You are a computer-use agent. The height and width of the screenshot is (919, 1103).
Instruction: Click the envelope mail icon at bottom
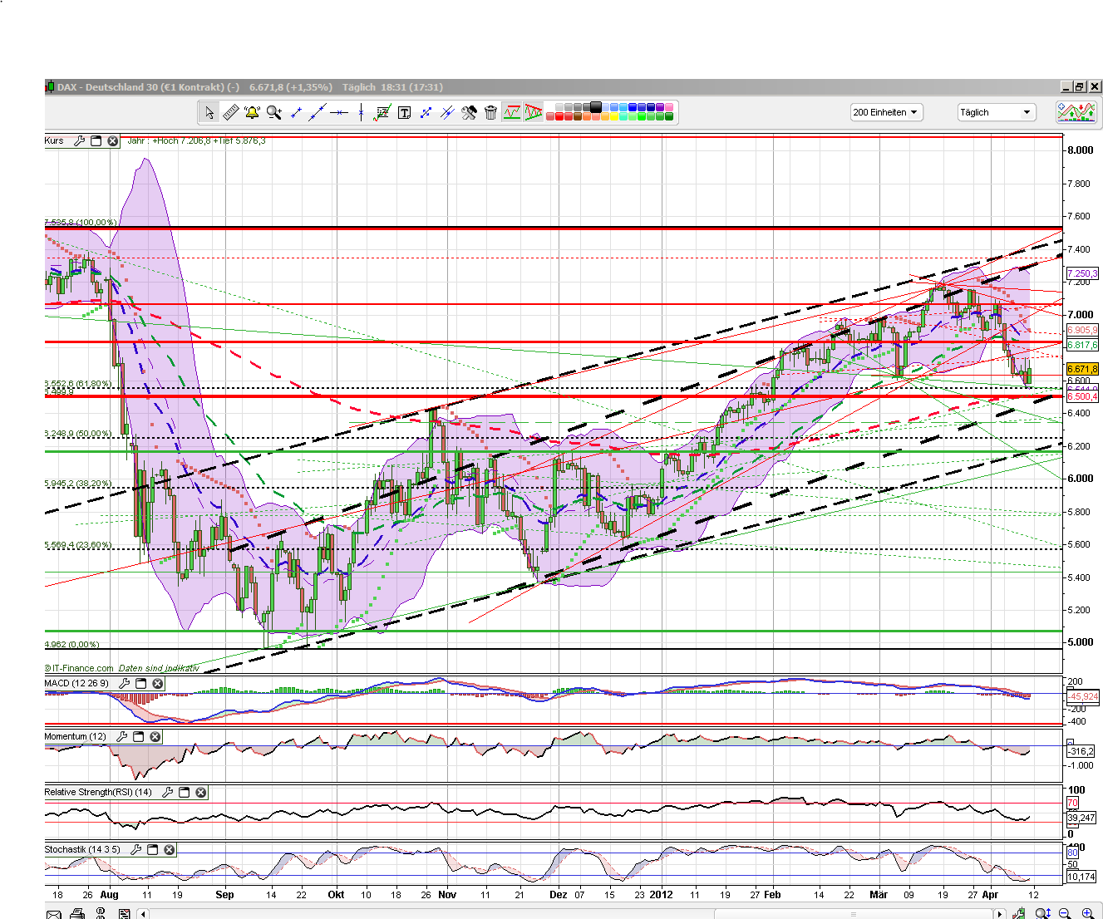pyautogui.click(x=53, y=914)
